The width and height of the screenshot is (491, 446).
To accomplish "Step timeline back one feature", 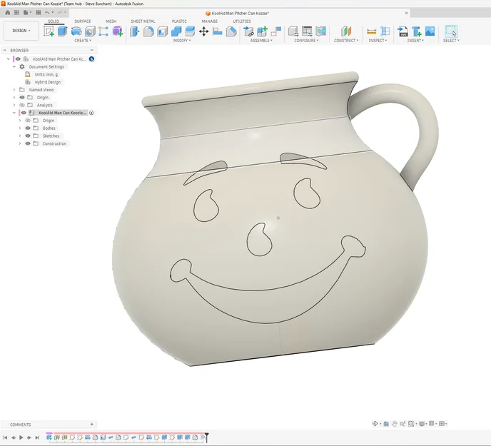I will coord(14,437).
